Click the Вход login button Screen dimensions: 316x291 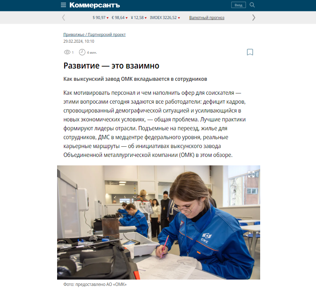(x=239, y=5)
